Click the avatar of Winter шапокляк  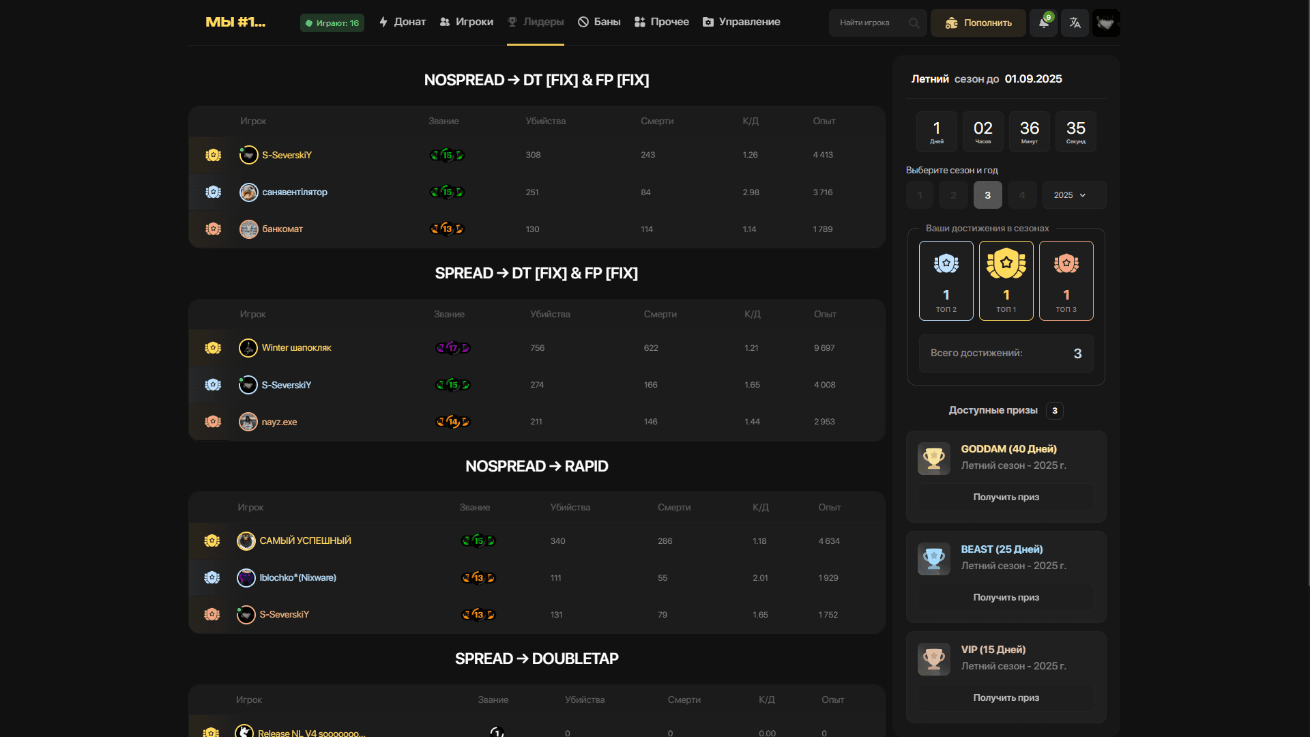click(x=248, y=348)
